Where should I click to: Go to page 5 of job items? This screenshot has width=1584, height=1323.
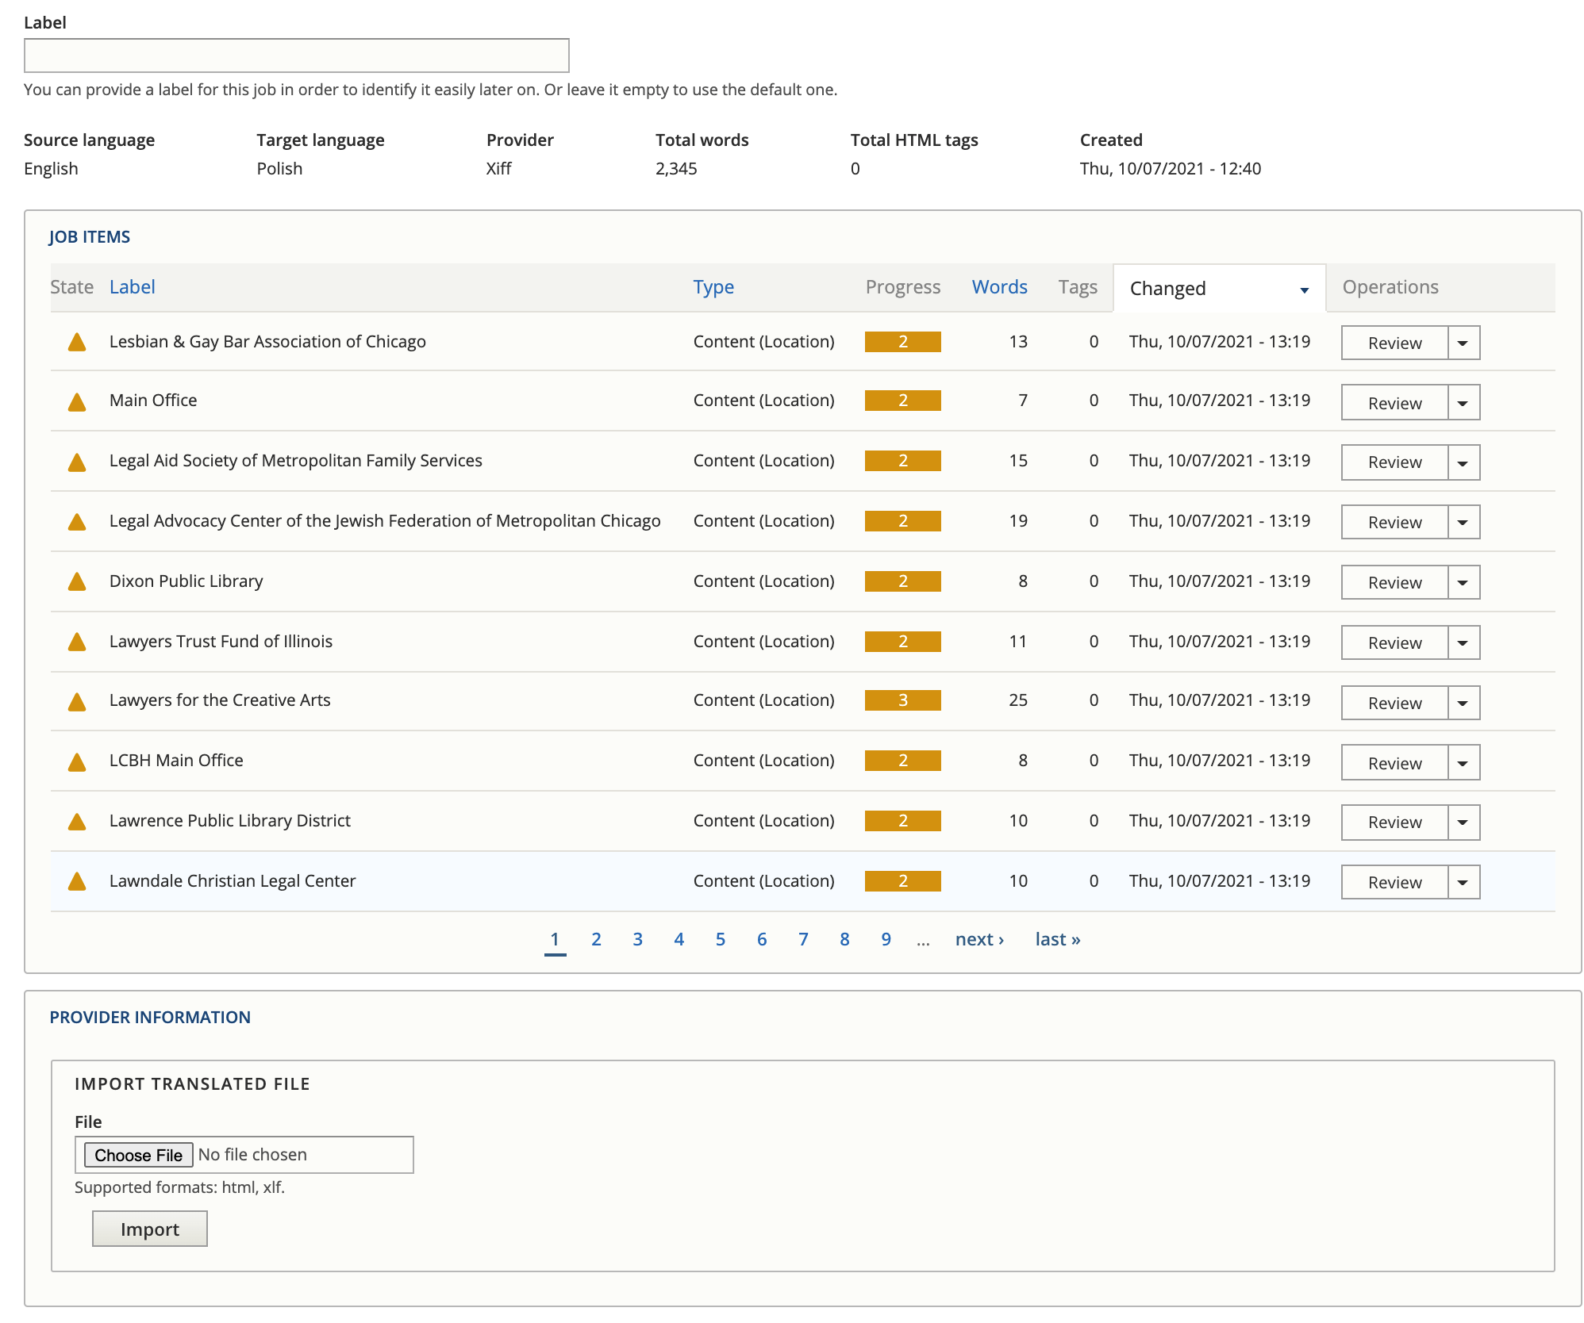[x=721, y=939]
